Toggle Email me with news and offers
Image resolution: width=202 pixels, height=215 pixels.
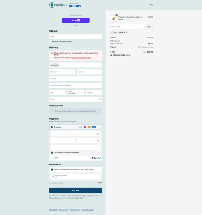click(50, 42)
